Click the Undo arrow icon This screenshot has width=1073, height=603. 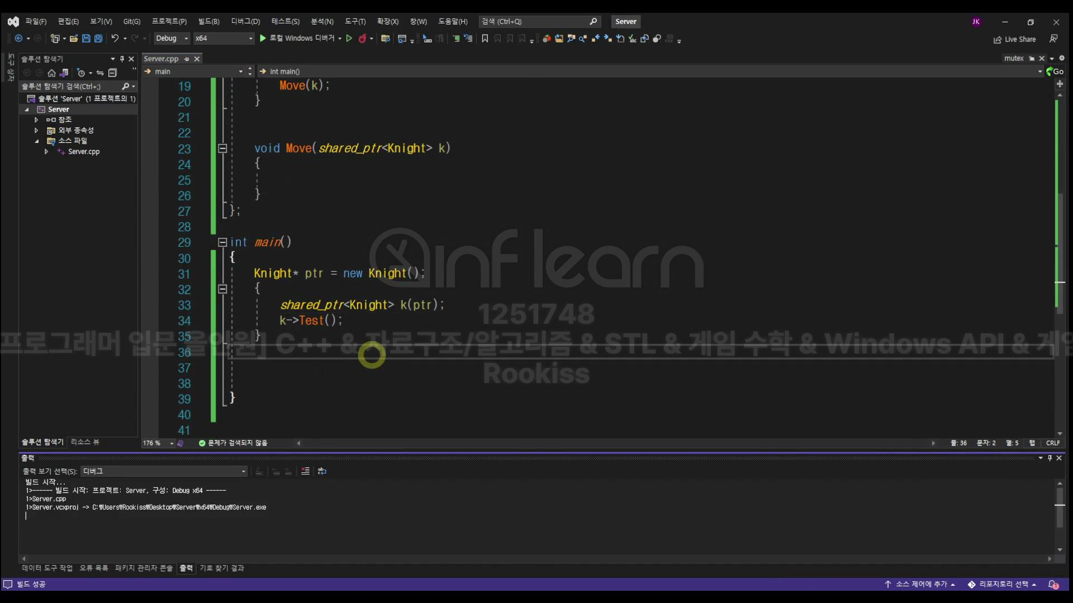click(115, 39)
